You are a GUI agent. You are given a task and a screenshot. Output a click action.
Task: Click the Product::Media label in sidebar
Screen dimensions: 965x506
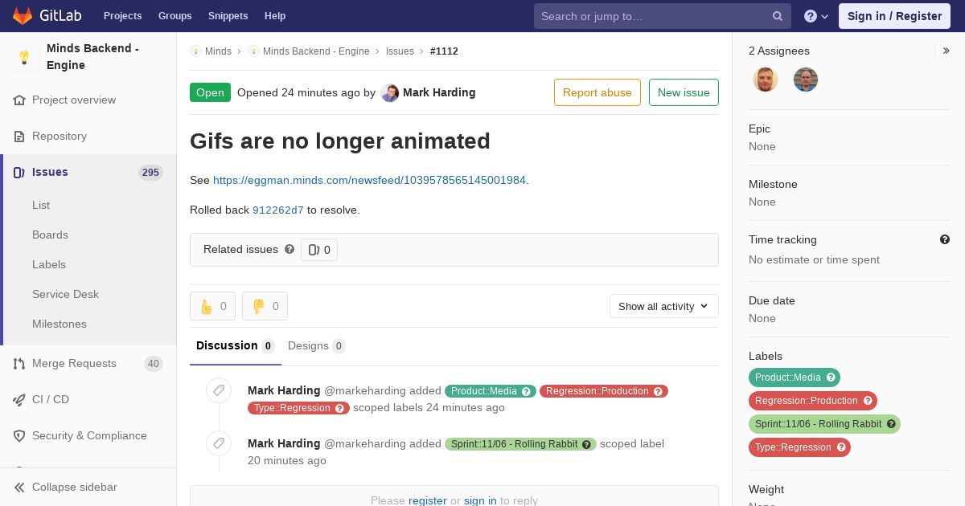(795, 377)
